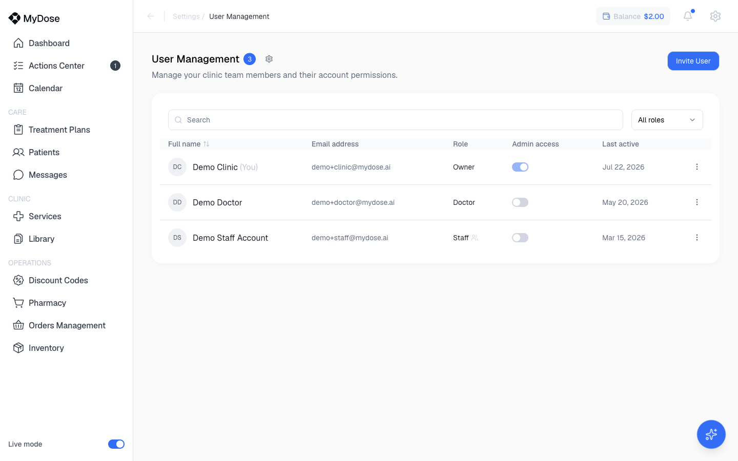Screen dimensions: 738x461
Task: Toggle the Live mode switch
Action: 116,444
